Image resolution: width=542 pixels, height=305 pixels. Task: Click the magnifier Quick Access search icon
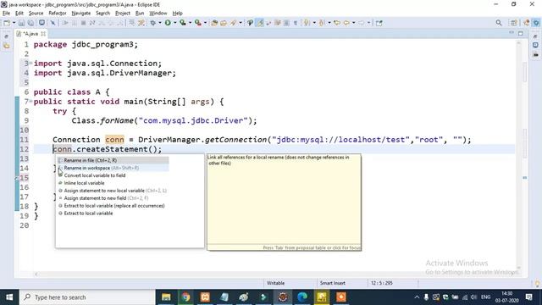coord(499,23)
